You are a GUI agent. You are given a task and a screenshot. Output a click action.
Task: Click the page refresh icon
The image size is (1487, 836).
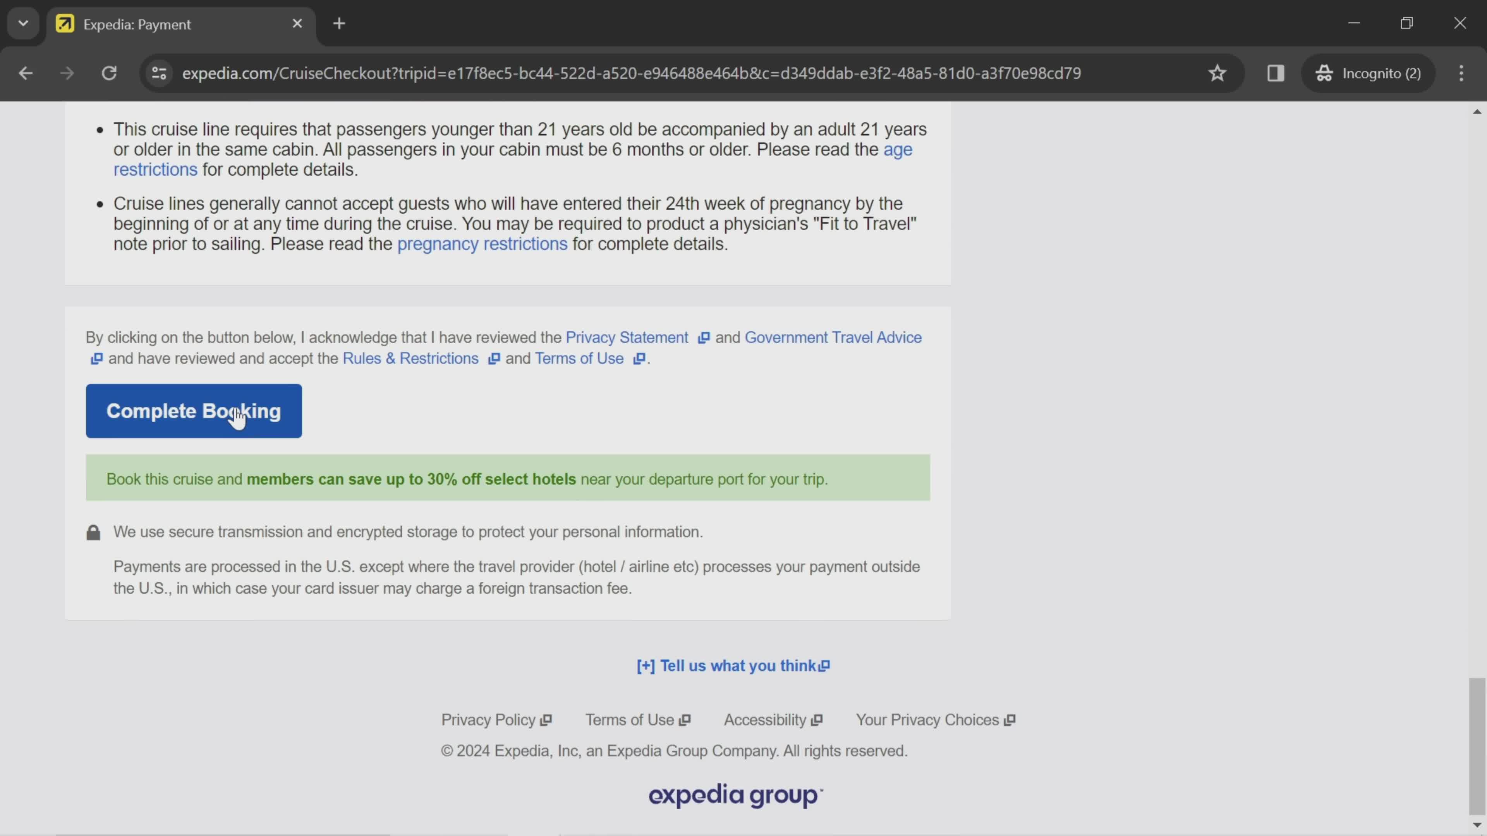[108, 72]
